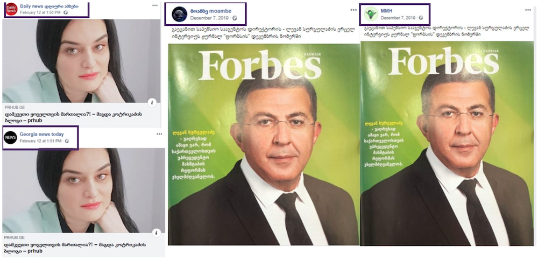Click globe privacy icon on moambe post
Viewport: 538px width, 260px height.
click(235, 18)
